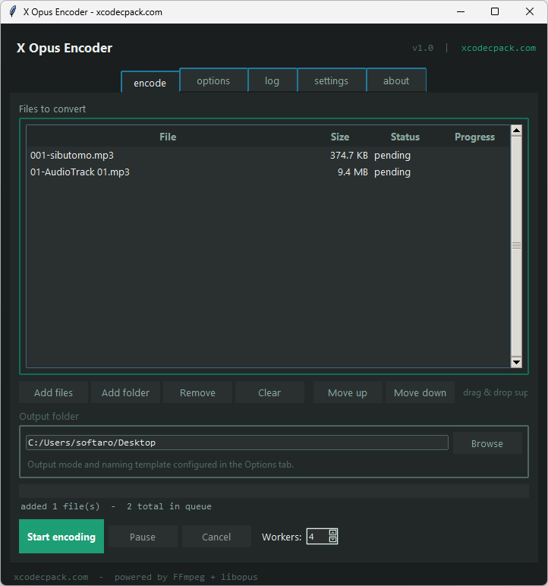Screen dimensions: 548x586
Task: Switch to the options tab
Action: click(x=213, y=81)
